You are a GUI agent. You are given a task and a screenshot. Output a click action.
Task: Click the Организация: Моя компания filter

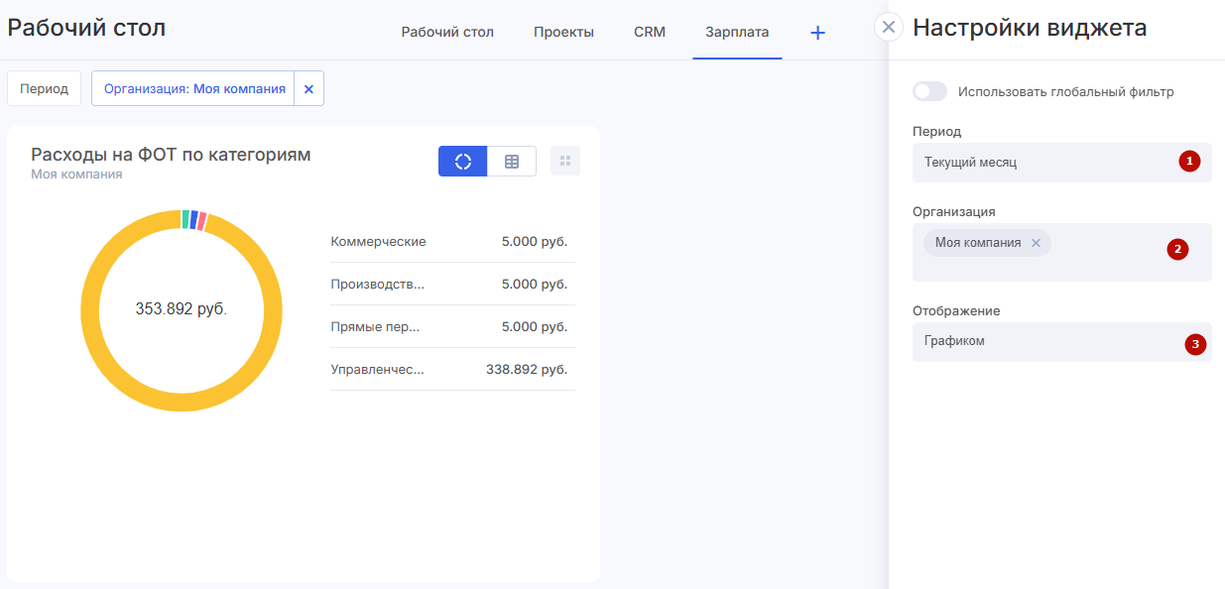[194, 88]
